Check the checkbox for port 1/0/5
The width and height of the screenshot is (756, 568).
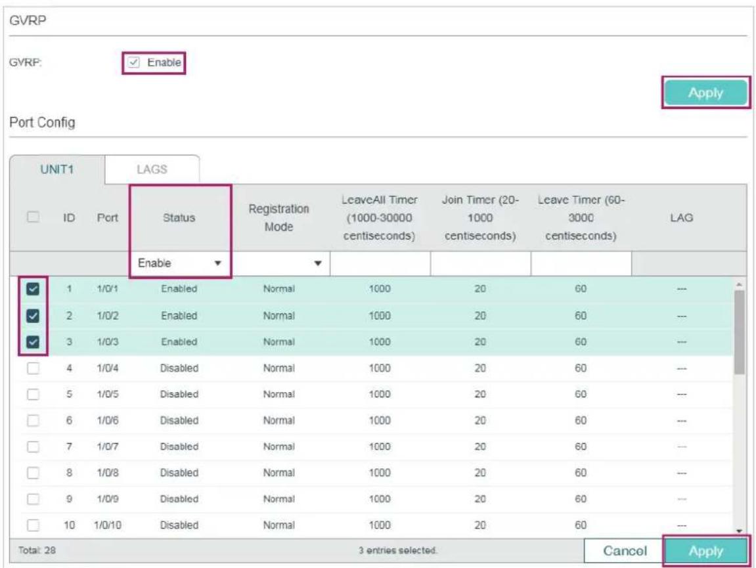33,395
